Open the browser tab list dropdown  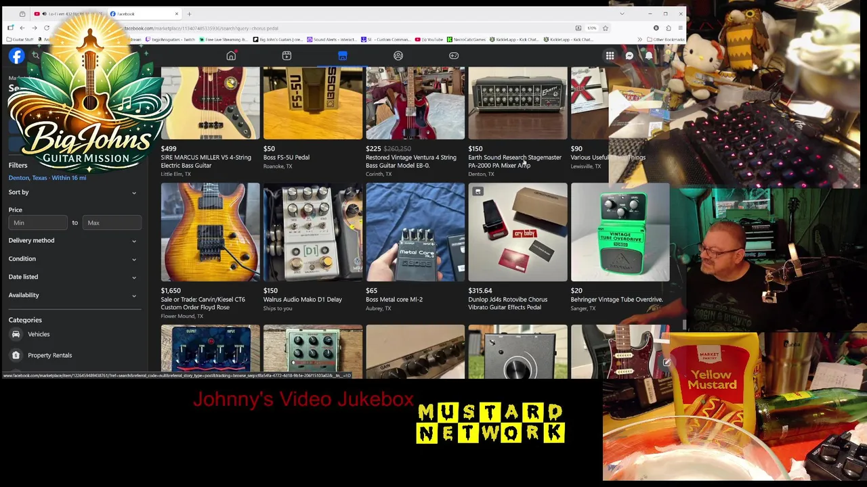622,14
